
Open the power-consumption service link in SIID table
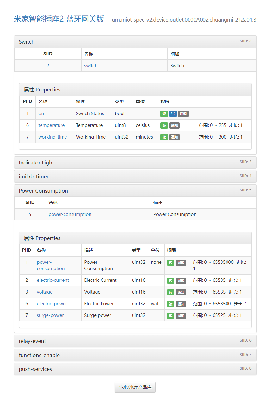70,214
